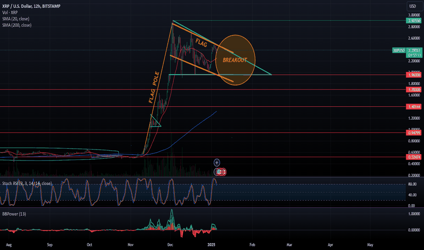Select the FLAG POLE text drawing
Viewport: 424px width, 250px height.
[x=154, y=87]
